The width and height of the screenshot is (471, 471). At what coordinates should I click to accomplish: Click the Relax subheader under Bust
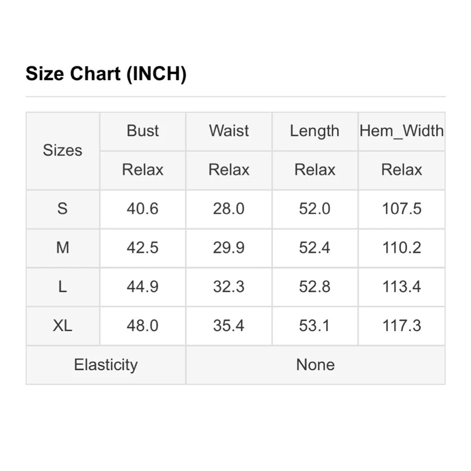(143, 170)
